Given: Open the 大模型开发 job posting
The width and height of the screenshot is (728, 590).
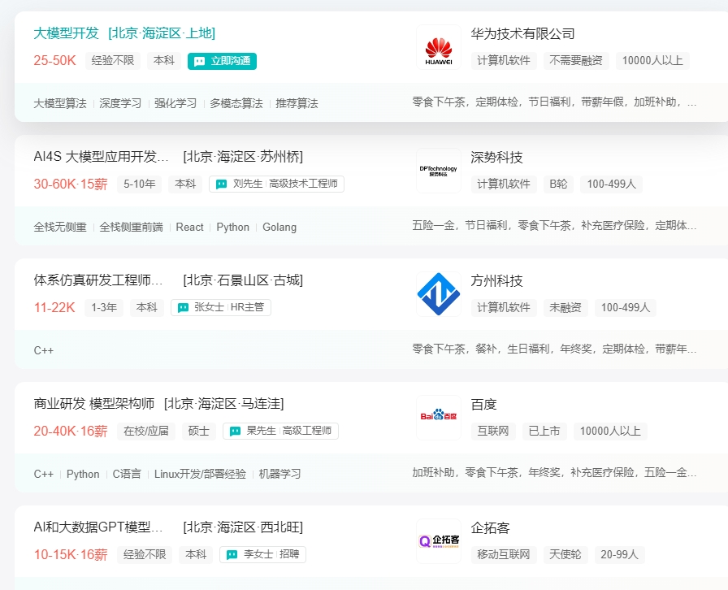Looking at the screenshot, I should (66, 33).
